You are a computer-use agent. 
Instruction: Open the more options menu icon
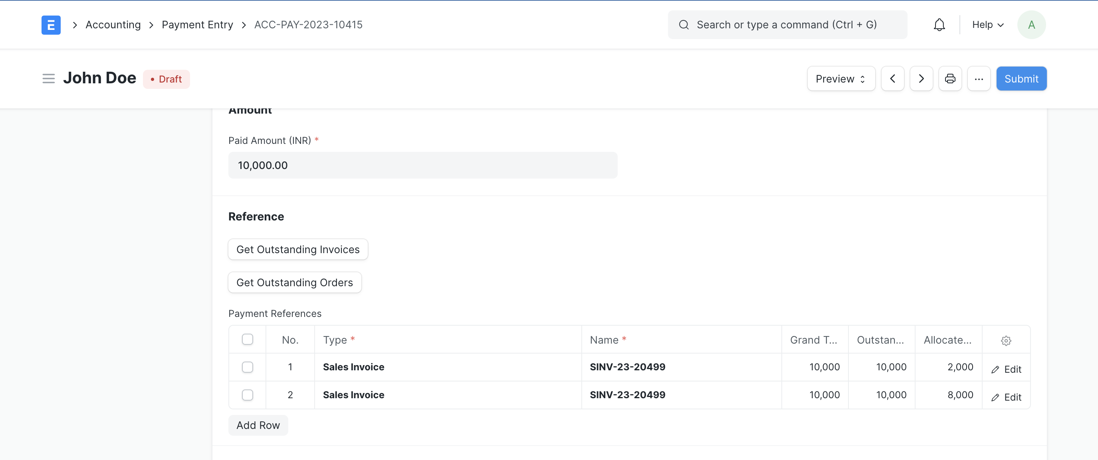(x=978, y=78)
